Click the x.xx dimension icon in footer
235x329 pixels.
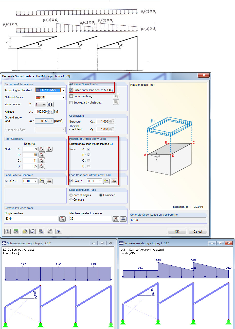point(50,231)
